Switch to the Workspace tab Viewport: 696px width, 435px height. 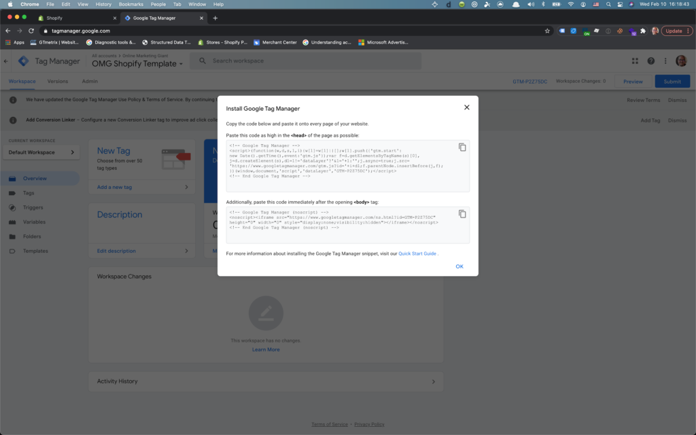[x=22, y=82]
